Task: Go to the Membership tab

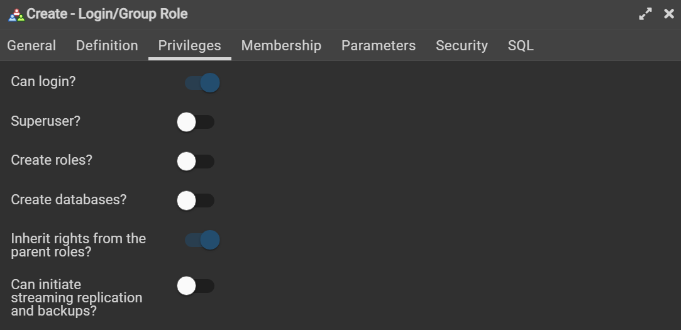Action: coord(281,46)
